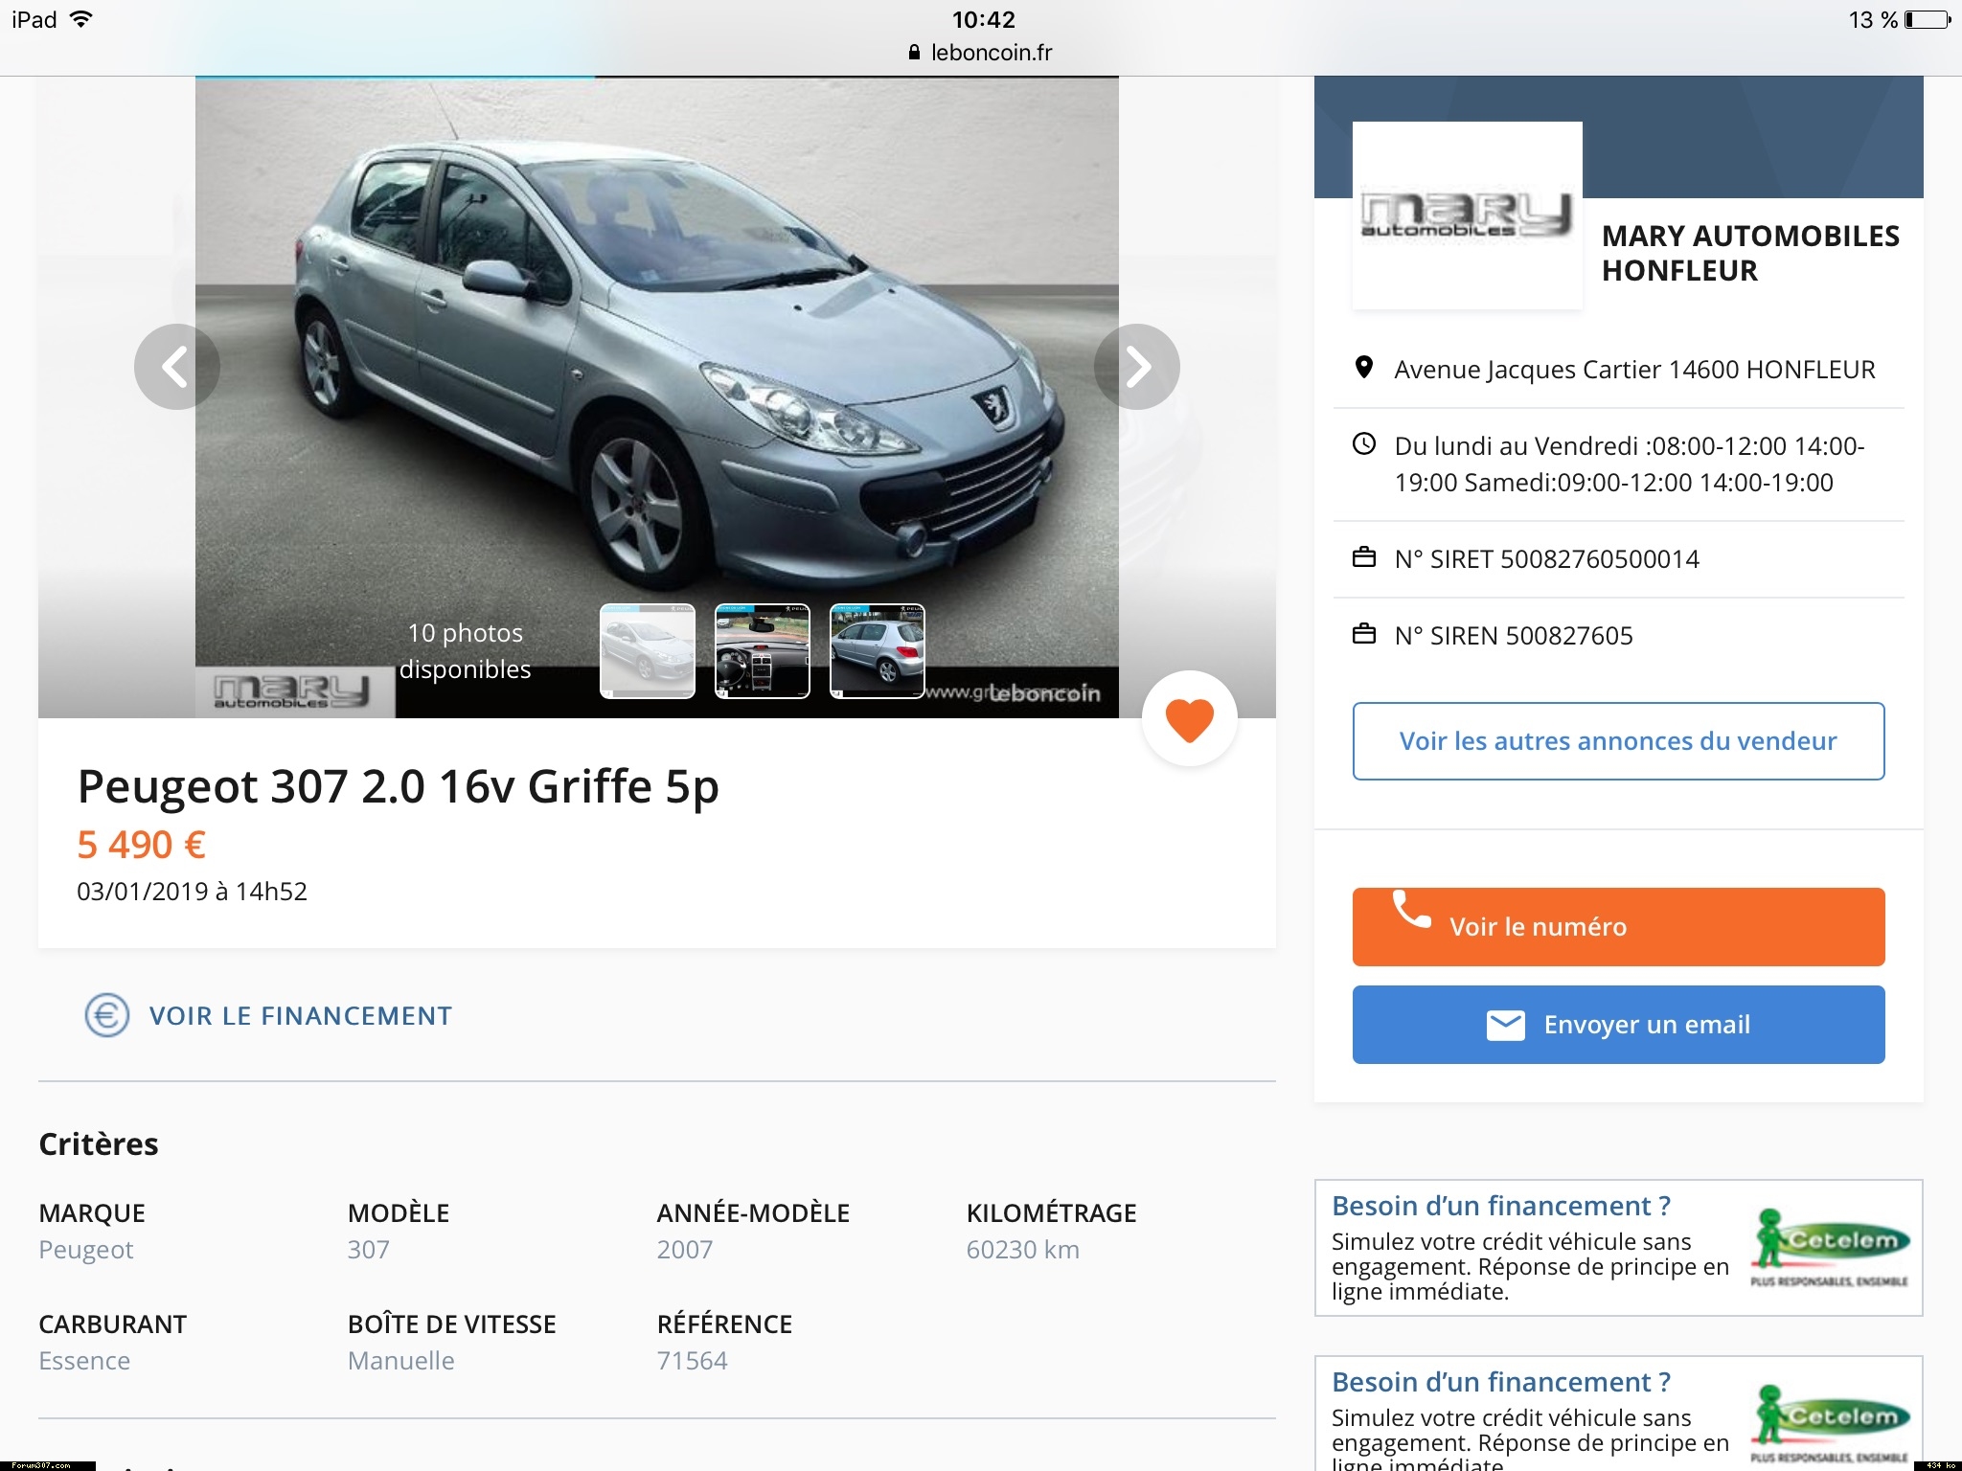The width and height of the screenshot is (1962, 1471).
Task: Click the first Cetelem logo
Action: pyautogui.click(x=1830, y=1247)
